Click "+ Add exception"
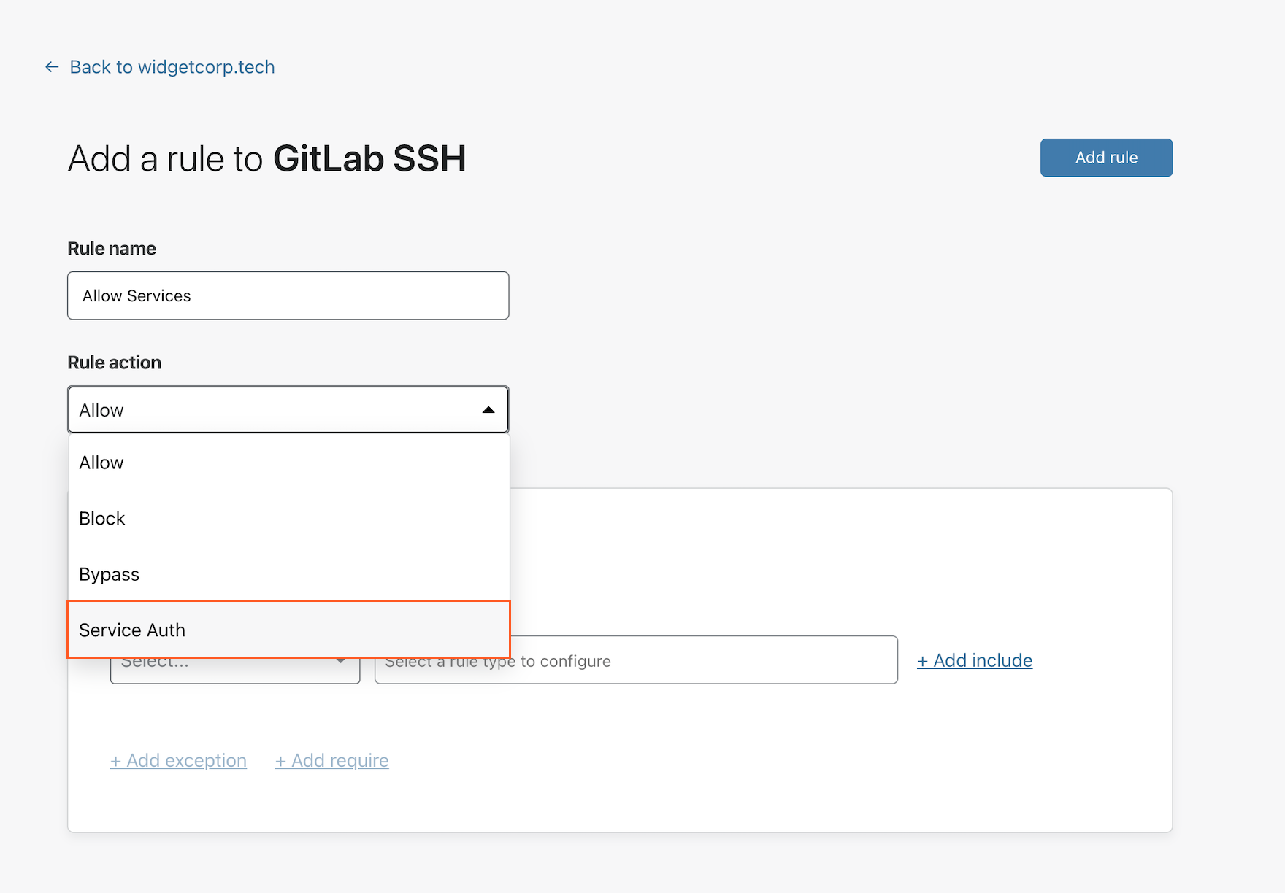 pyautogui.click(x=178, y=760)
